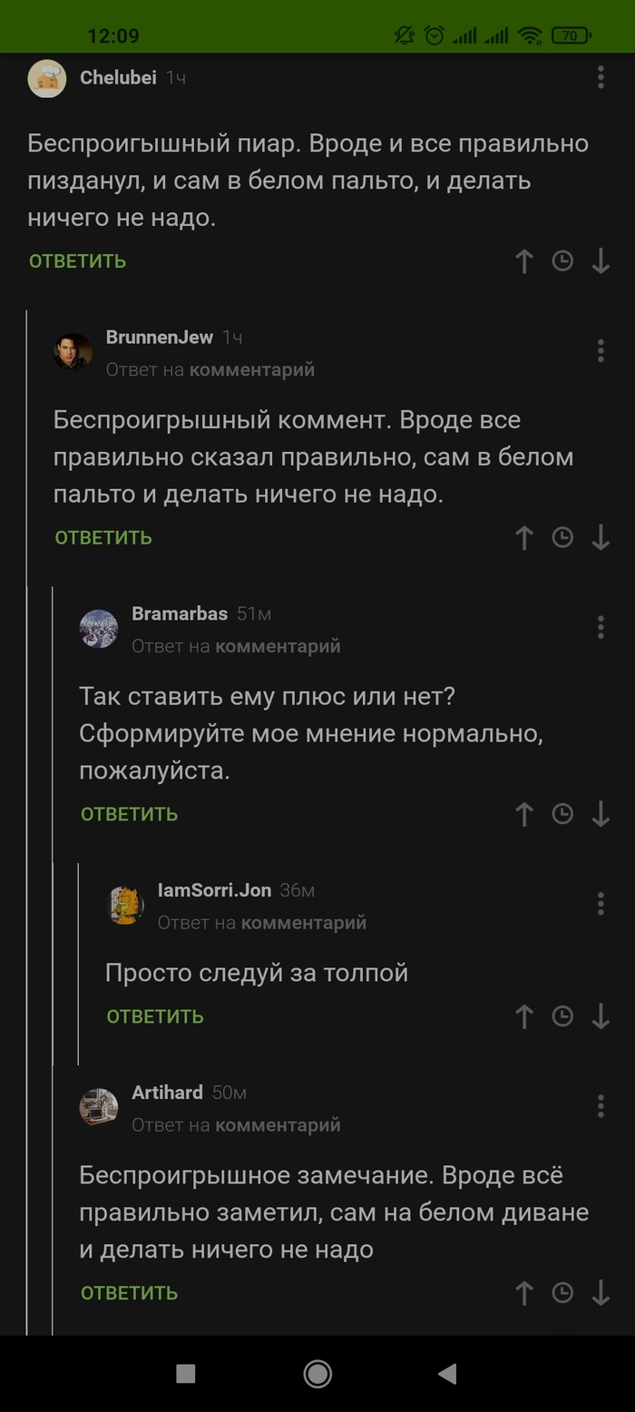Show the overflow menu on Artihard's comment
635x1412 pixels.
[601, 1106]
